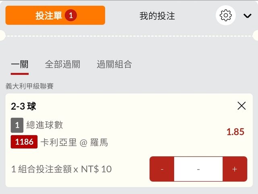The width and height of the screenshot is (258, 194).
Task: Open the 過關組合 tab
Action: (x=114, y=64)
